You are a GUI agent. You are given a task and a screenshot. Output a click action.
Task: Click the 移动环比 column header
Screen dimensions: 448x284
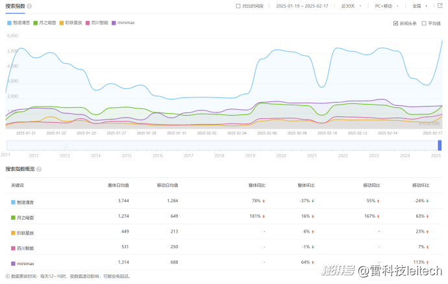tap(421, 186)
